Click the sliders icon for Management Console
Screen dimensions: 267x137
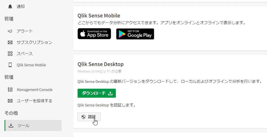[x=10, y=90]
